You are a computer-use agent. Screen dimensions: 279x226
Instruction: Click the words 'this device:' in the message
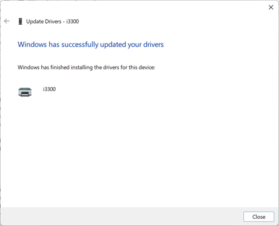[142, 67]
